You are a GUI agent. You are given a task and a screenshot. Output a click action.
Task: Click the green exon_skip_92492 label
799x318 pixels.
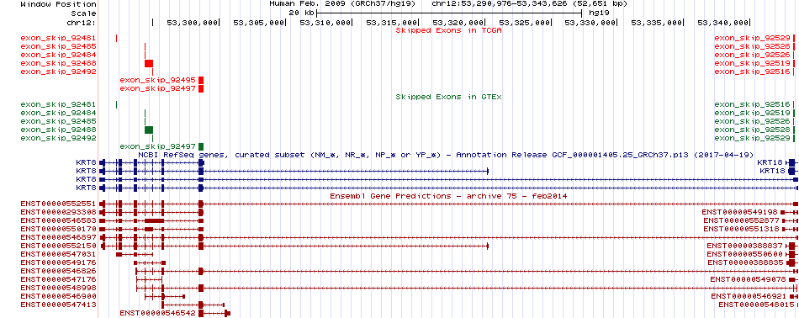point(58,138)
